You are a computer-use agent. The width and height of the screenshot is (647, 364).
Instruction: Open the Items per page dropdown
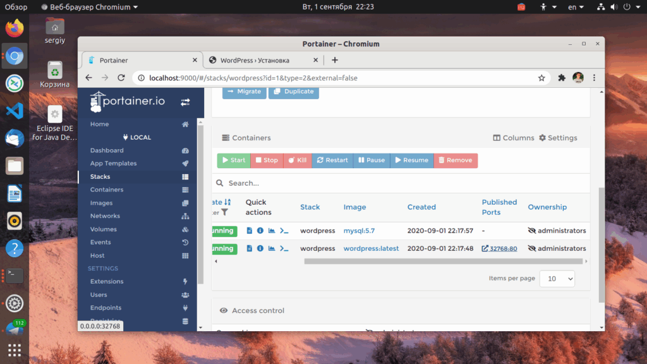[557, 279]
